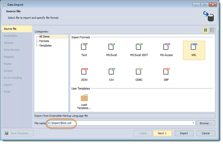
Task: Maximize the Data Import window
Action: [204, 5]
